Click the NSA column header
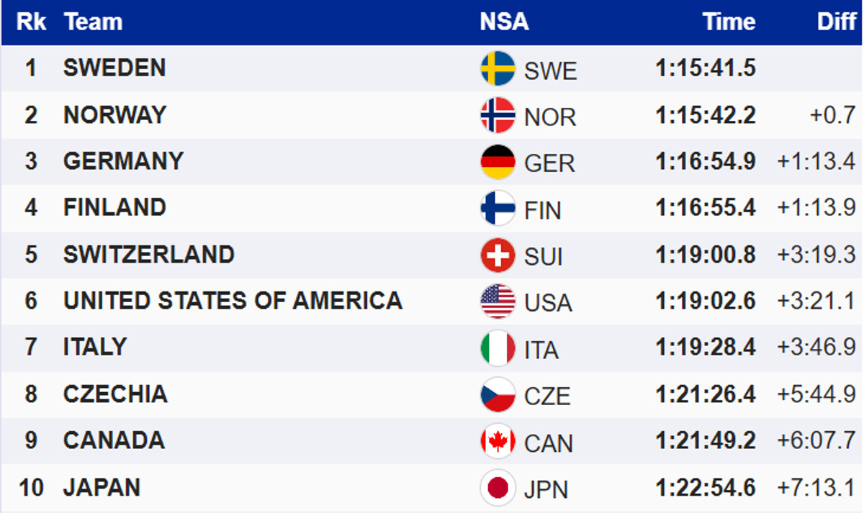864x513 pixels. [504, 22]
